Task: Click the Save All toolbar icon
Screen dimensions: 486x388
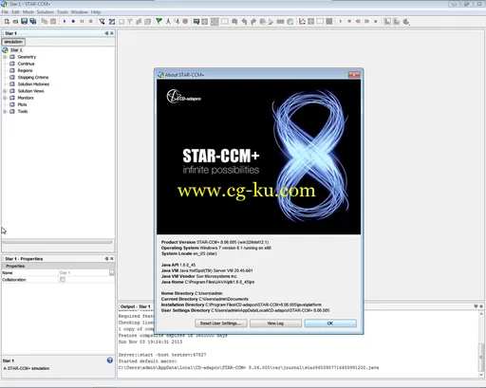Action: point(33,21)
